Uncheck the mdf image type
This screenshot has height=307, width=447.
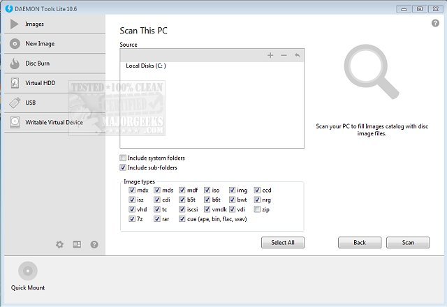(x=182, y=190)
